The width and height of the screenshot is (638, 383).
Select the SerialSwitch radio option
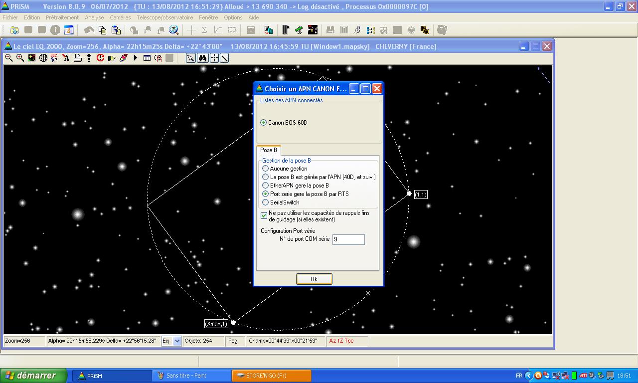(266, 202)
